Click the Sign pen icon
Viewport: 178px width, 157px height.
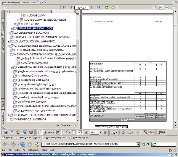click(149, 132)
